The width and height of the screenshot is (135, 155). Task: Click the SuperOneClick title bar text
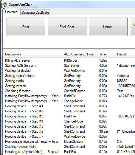pos(21,4)
